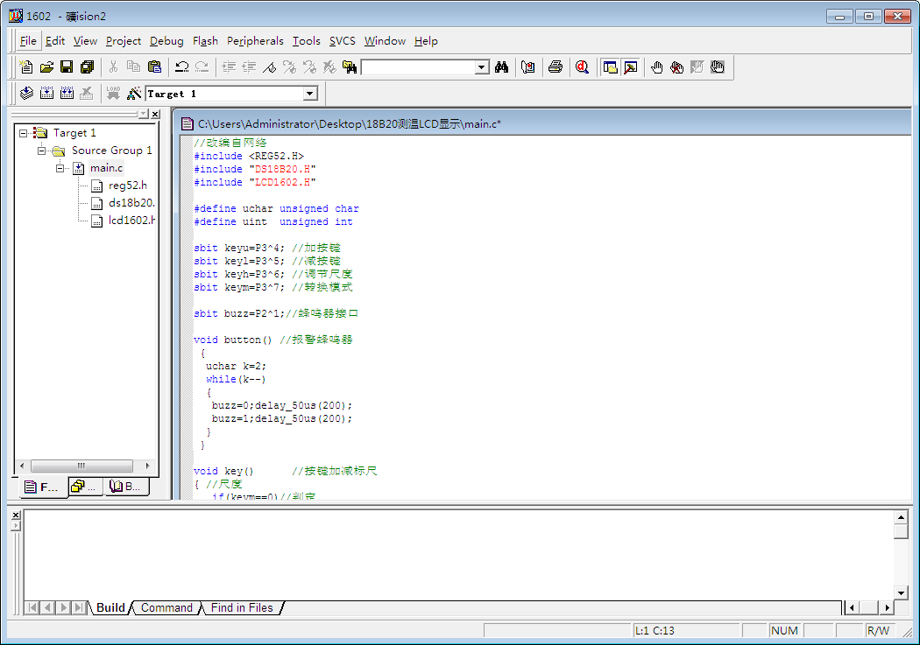
Task: Select main.c in the project tree
Action: (x=106, y=168)
